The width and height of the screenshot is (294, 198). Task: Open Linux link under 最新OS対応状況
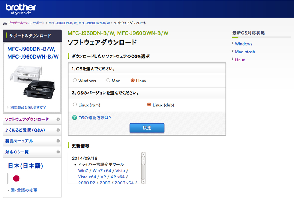coord(240,60)
